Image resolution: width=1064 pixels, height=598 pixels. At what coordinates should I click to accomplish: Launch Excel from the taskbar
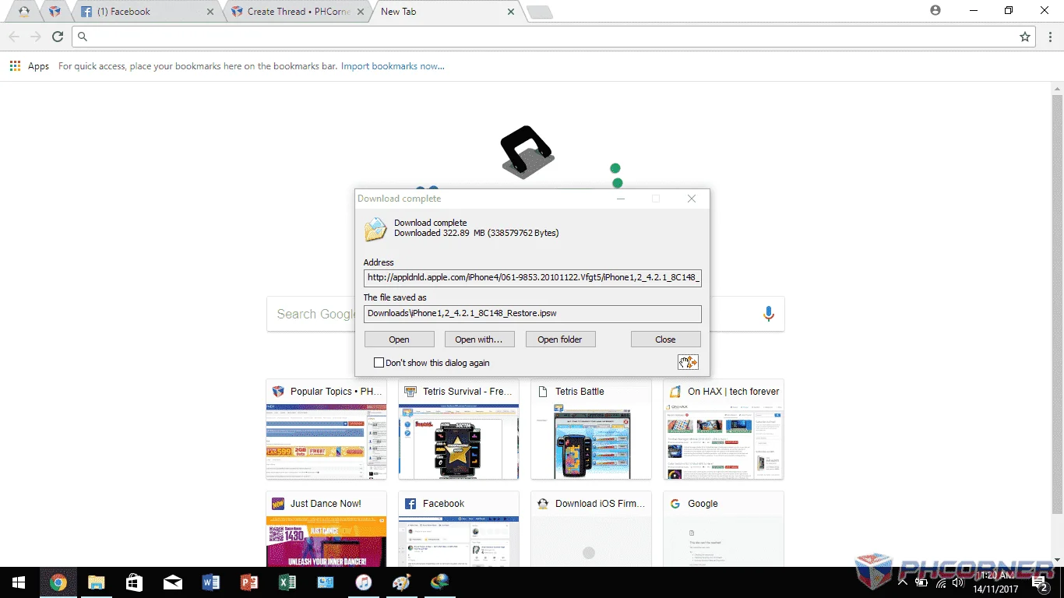click(287, 582)
